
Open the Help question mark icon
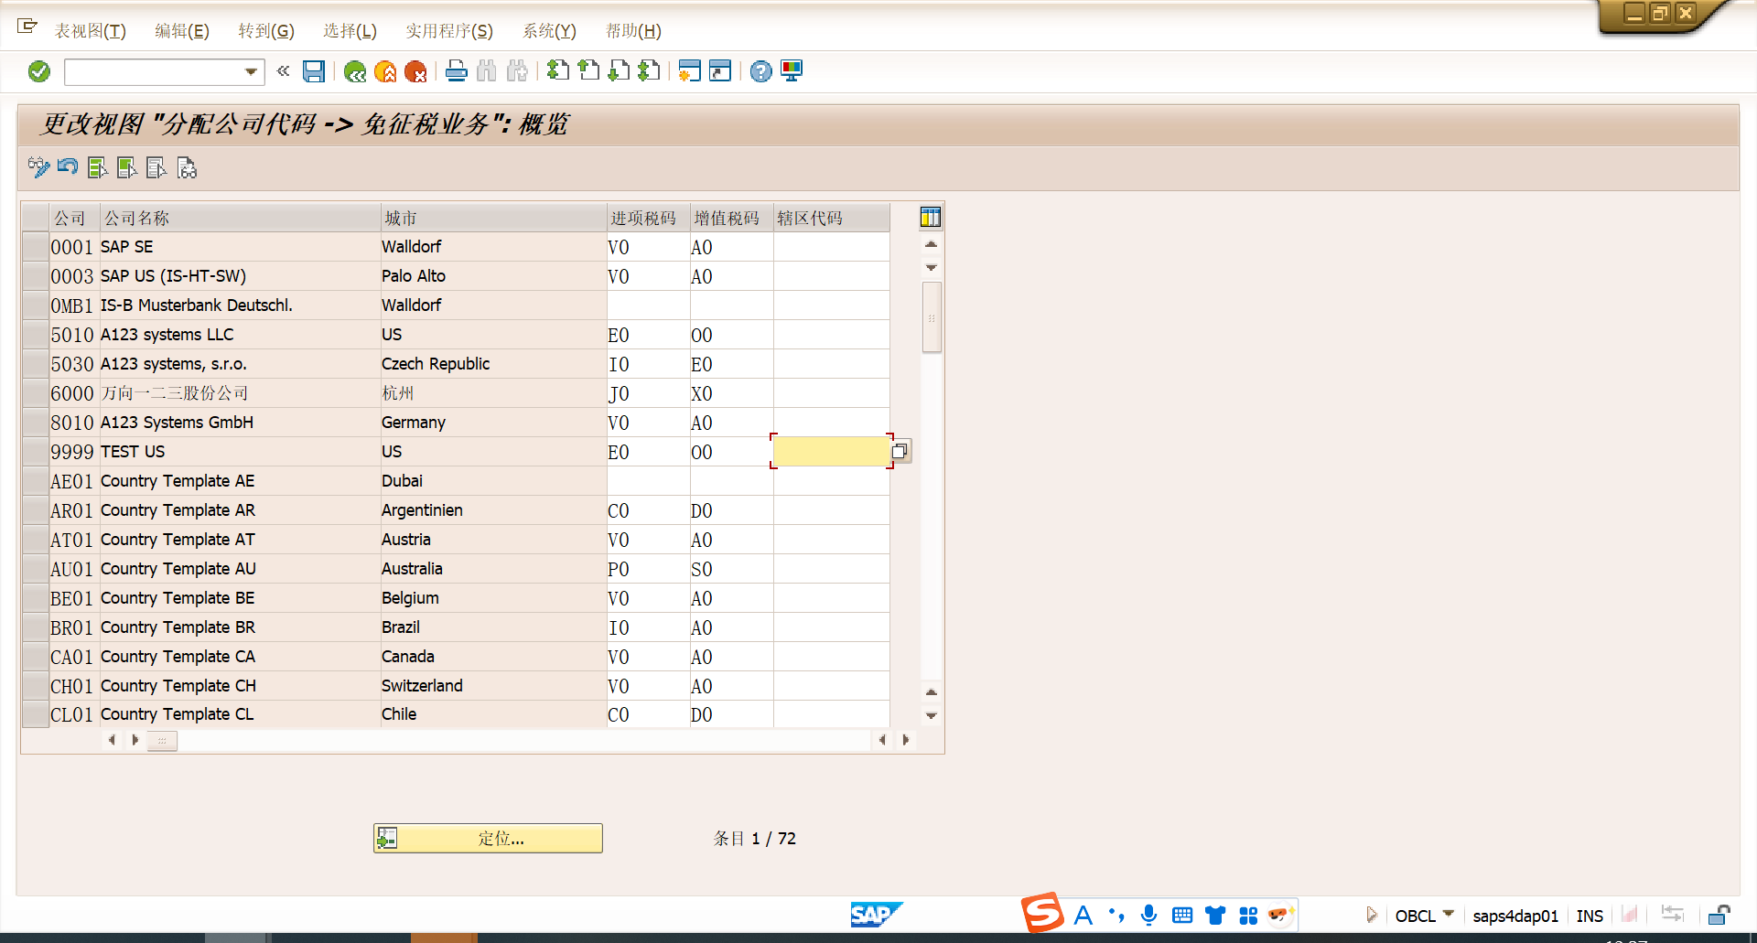click(x=760, y=71)
